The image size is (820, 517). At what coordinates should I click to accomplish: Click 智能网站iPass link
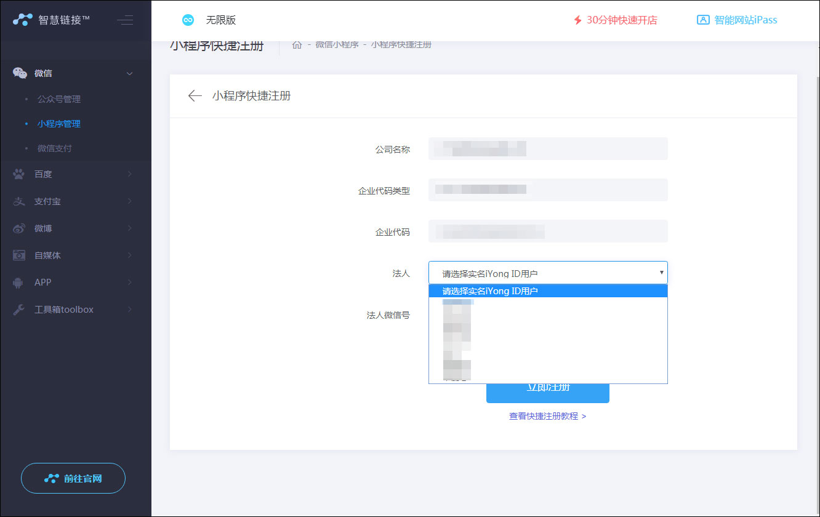[x=746, y=20]
